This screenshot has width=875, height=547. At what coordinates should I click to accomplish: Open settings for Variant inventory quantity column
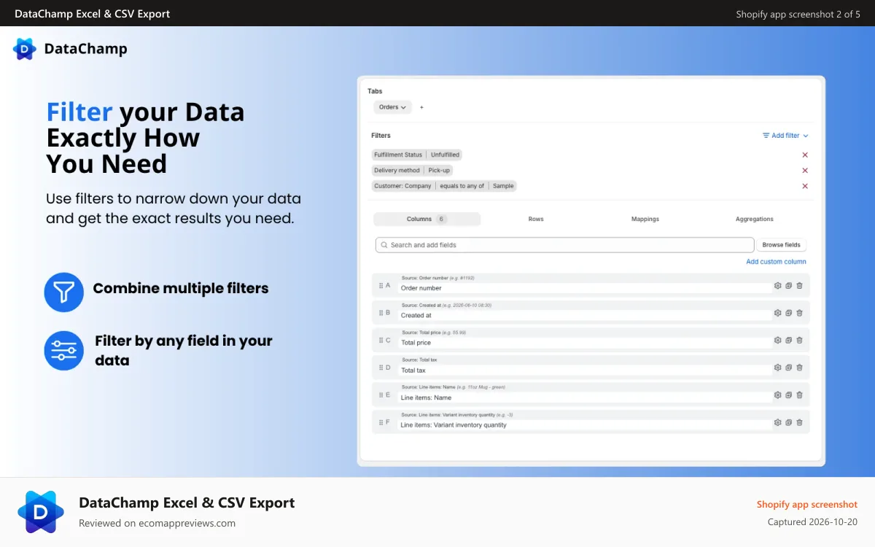777,422
